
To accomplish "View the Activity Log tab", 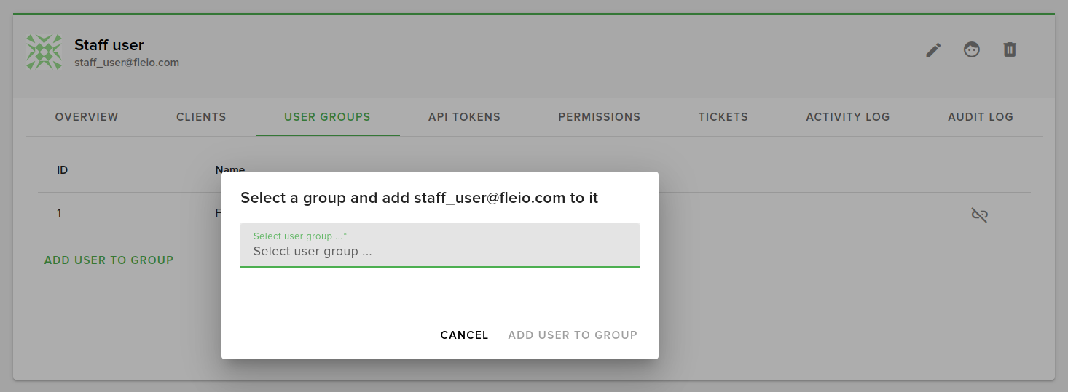I will [847, 117].
